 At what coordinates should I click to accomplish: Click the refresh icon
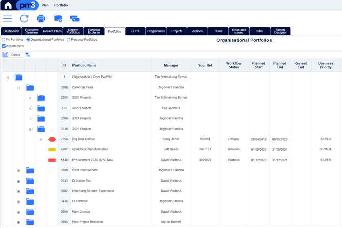pyautogui.click(x=24, y=19)
